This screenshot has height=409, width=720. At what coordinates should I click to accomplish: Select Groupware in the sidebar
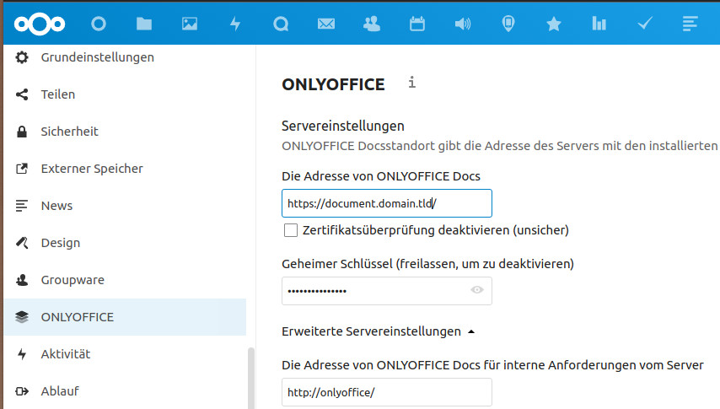(x=73, y=280)
